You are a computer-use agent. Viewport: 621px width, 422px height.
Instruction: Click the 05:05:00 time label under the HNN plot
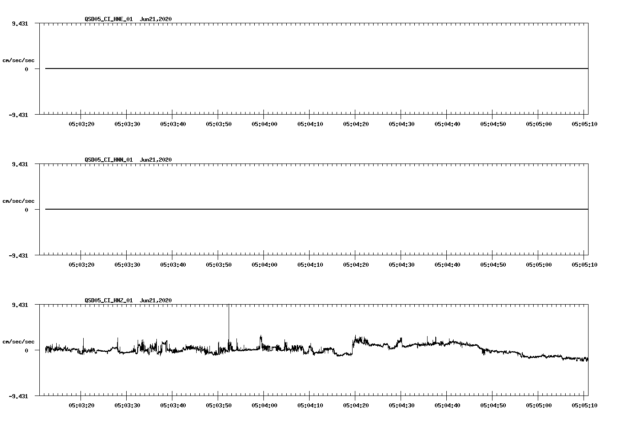(x=539, y=265)
